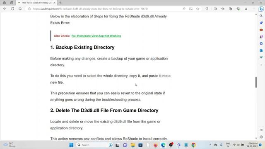Click '1. Backup Existing Directory' heading
265x149 pixels.
pos(82,47)
